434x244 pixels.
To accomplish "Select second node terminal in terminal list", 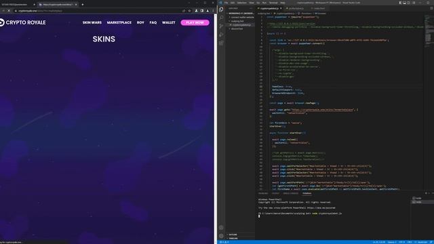I will click(x=422, y=202).
